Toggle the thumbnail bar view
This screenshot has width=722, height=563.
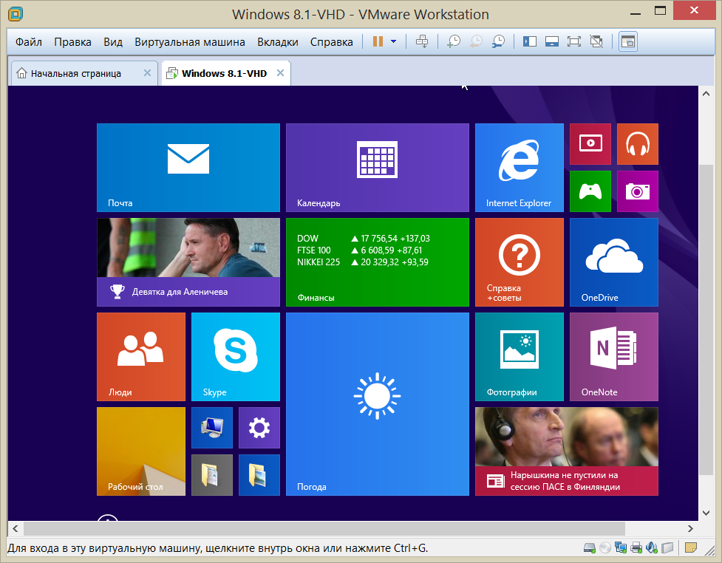[551, 41]
